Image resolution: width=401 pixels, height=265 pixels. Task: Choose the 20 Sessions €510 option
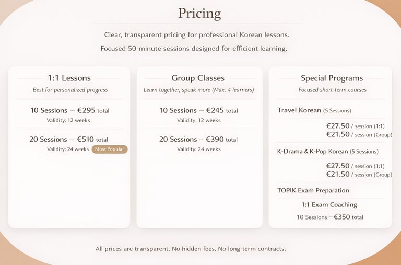(x=69, y=139)
